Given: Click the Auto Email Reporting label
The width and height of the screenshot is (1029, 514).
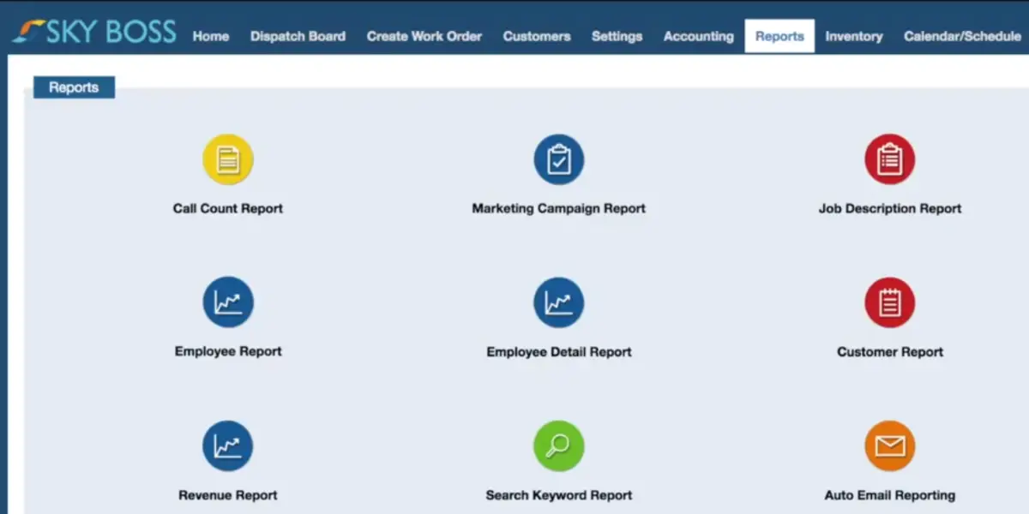Looking at the screenshot, I should (x=890, y=495).
